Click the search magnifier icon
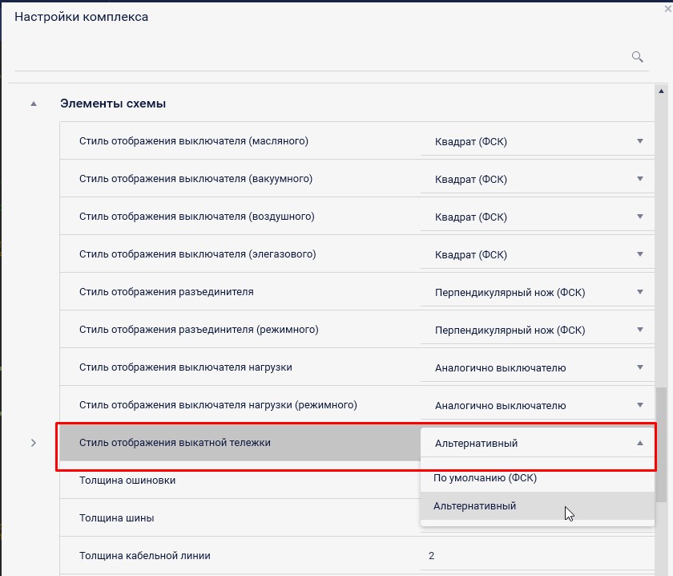Image resolution: width=673 pixels, height=576 pixels. click(638, 56)
